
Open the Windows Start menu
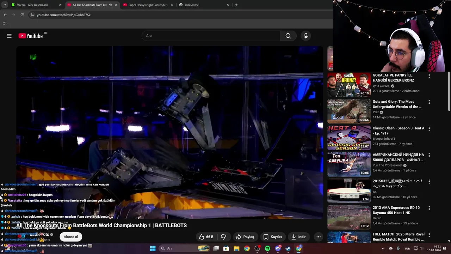tap(153, 248)
